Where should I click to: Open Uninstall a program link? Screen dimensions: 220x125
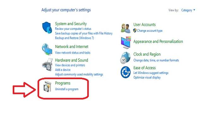tap(67, 89)
